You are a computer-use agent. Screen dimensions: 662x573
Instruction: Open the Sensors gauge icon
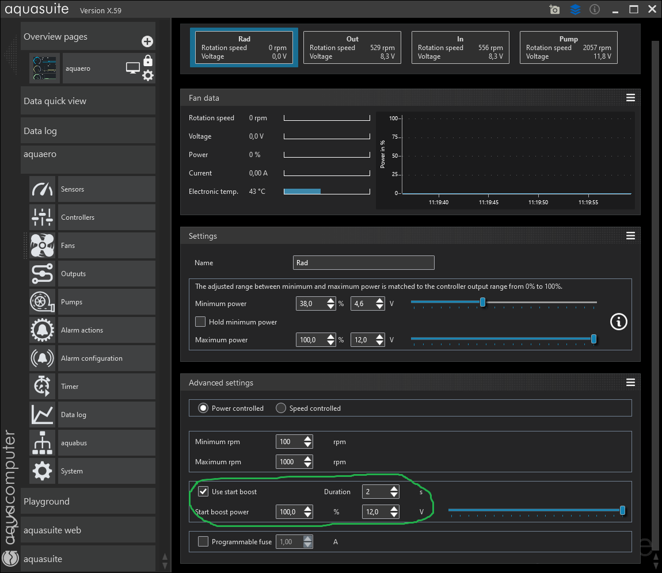point(43,189)
